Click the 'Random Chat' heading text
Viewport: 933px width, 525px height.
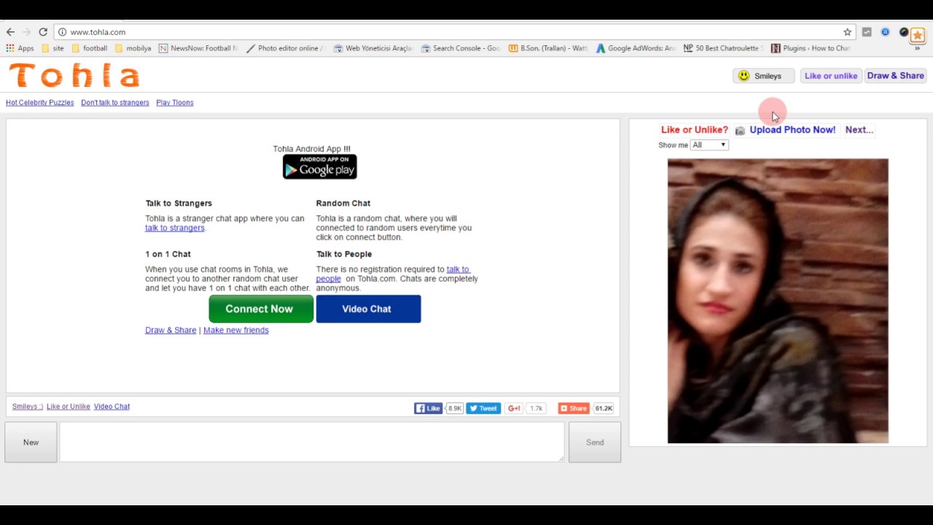coord(343,203)
